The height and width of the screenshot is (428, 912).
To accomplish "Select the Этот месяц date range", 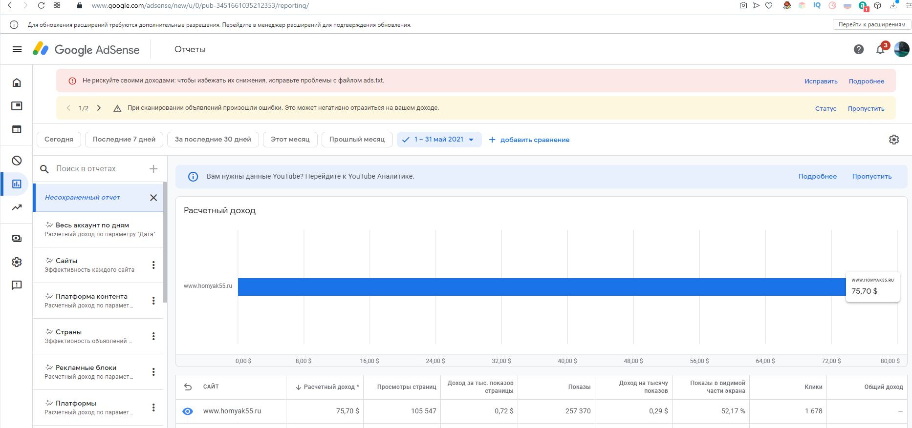I will (x=290, y=140).
